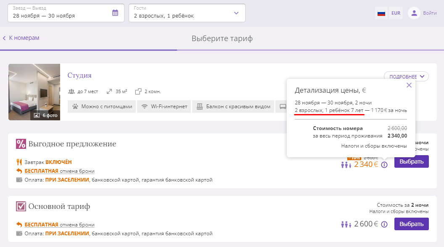Screen dimensions: 444x247
Task: Click the user profile avatar icon
Action: 414,13
